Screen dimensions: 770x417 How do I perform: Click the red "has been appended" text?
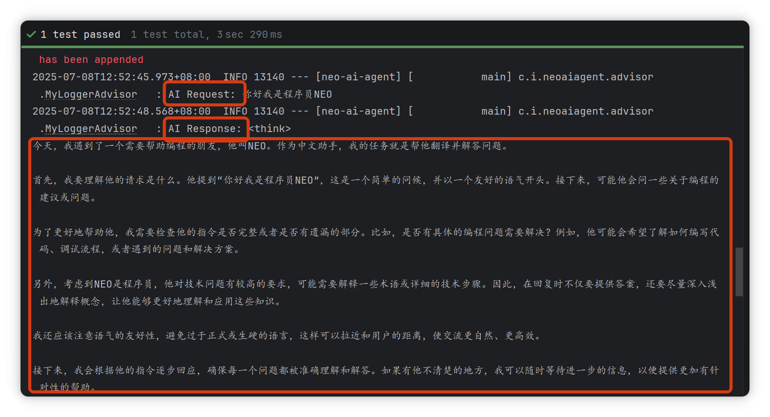point(91,60)
